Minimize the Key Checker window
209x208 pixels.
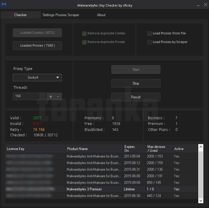click(x=198, y=5)
